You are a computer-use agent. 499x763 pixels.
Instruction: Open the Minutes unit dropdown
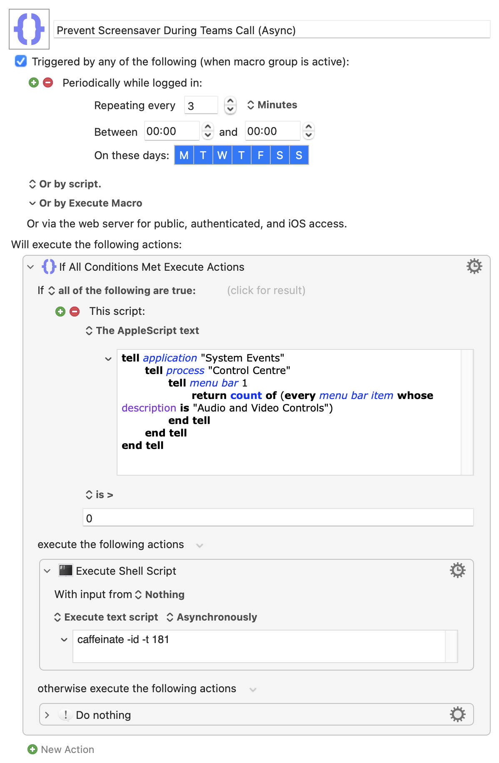(272, 105)
